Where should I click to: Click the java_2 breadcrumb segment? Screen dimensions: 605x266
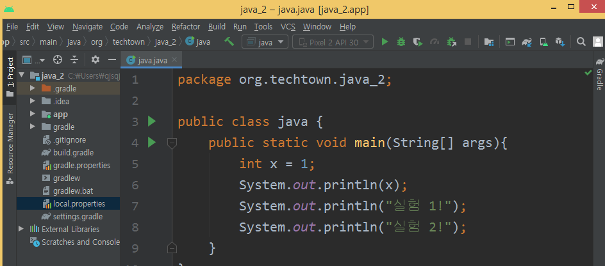165,42
